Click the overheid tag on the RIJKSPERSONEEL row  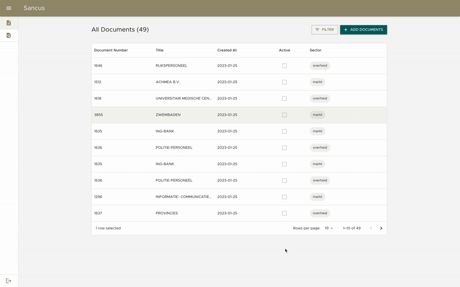click(320, 66)
